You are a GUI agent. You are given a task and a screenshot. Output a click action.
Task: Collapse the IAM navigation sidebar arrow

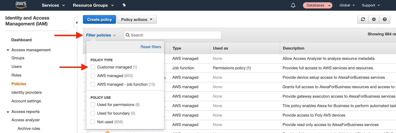coord(76,23)
